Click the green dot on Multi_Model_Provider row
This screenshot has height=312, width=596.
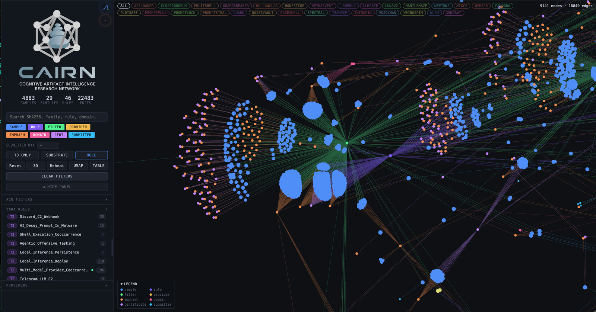(x=92, y=270)
